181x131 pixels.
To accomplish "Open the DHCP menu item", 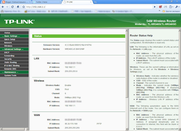I will coord(14,53).
